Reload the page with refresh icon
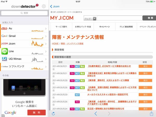Image resolution: width=156 pixels, height=117 pixels. [x=53, y=114]
